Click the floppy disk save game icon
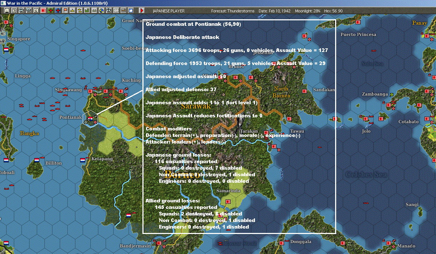Viewport: 436px width, 254px height. tap(7, 11)
